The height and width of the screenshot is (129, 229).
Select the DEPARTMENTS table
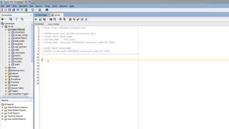tap(21, 38)
